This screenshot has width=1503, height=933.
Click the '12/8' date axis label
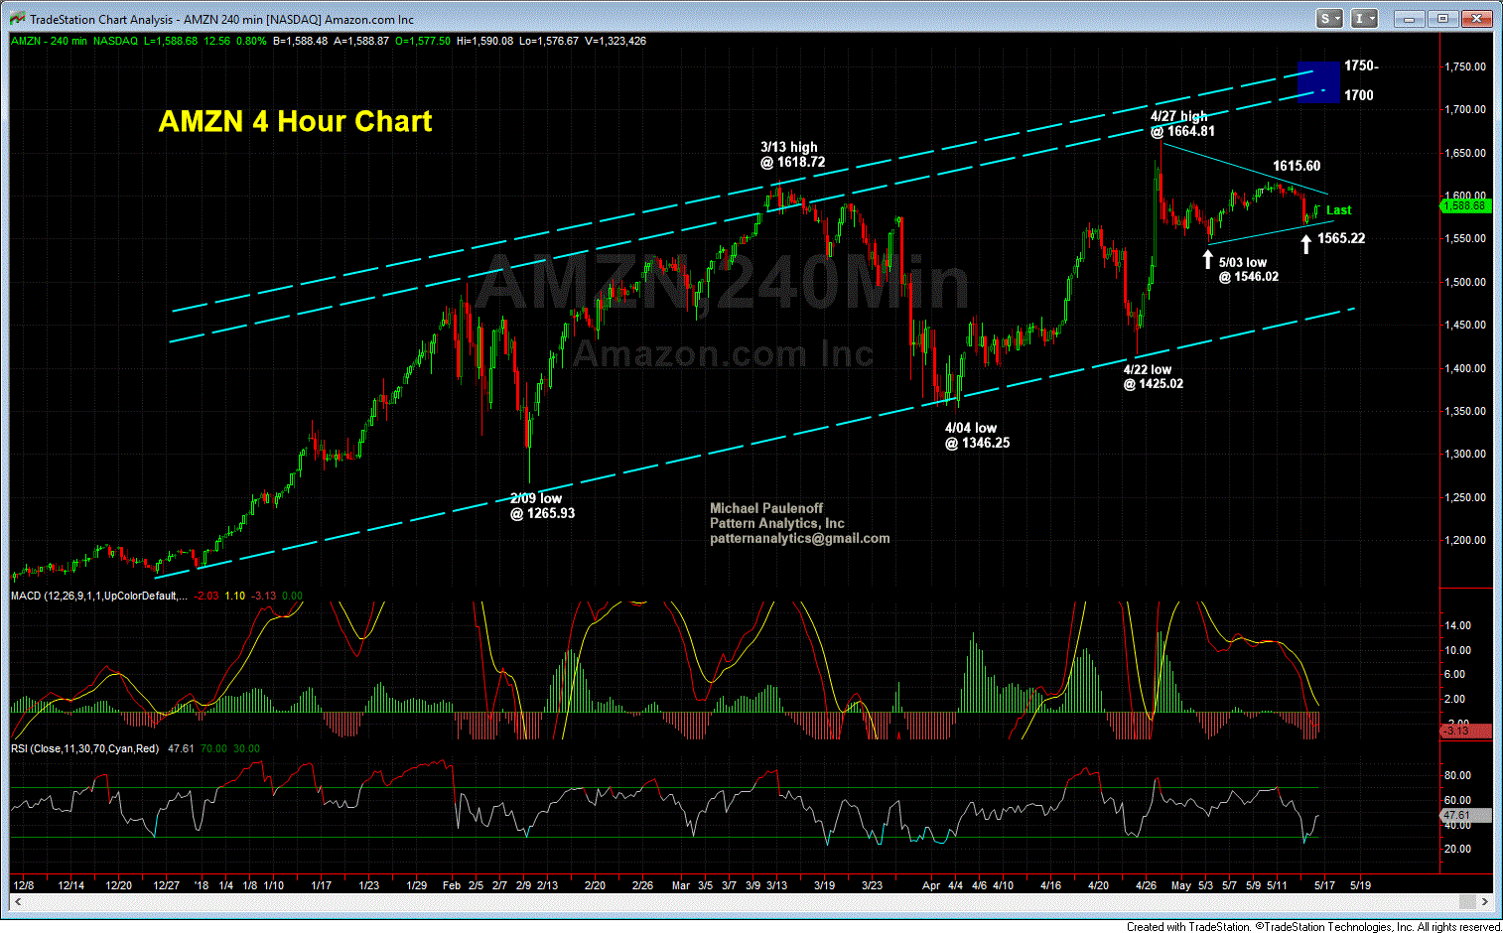(x=24, y=884)
